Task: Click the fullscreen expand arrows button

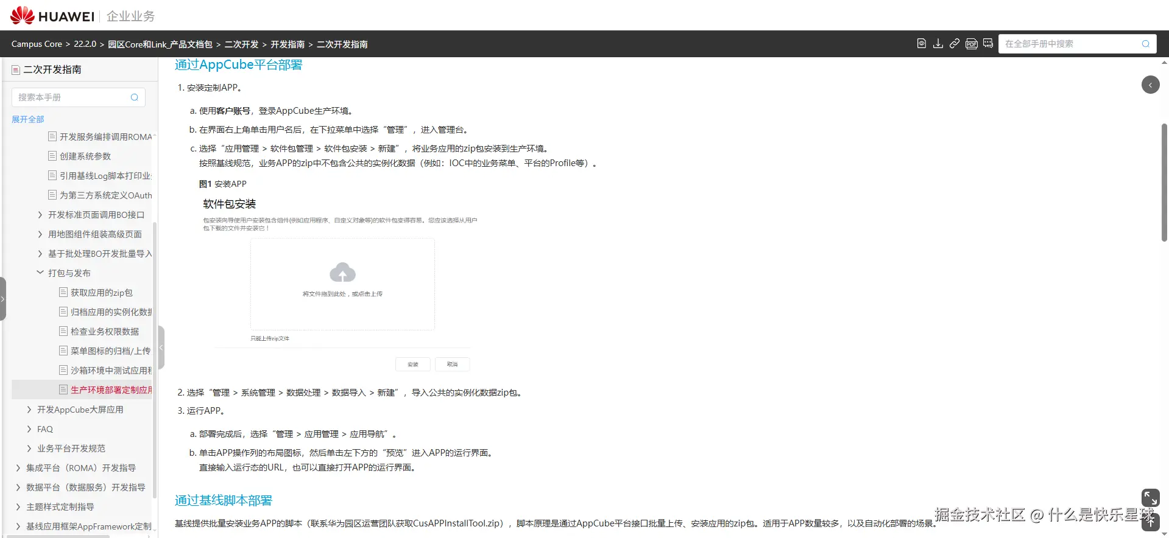Action: pos(1150,497)
